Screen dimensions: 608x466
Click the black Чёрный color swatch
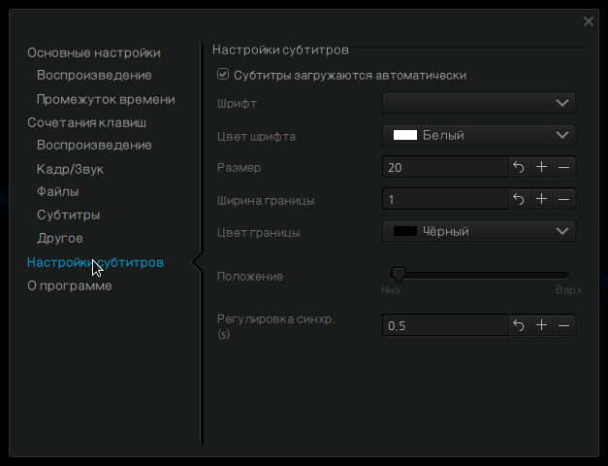pyautogui.click(x=405, y=231)
